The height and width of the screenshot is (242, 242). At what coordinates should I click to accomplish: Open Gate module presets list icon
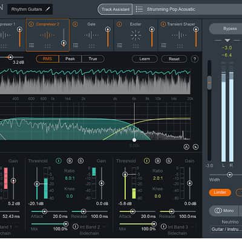click(x=76, y=45)
